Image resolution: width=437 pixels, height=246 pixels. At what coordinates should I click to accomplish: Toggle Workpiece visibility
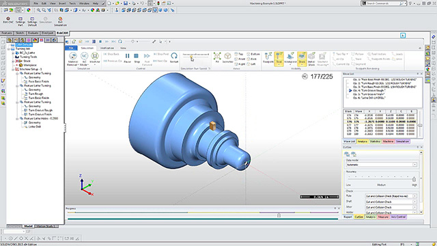290,58
